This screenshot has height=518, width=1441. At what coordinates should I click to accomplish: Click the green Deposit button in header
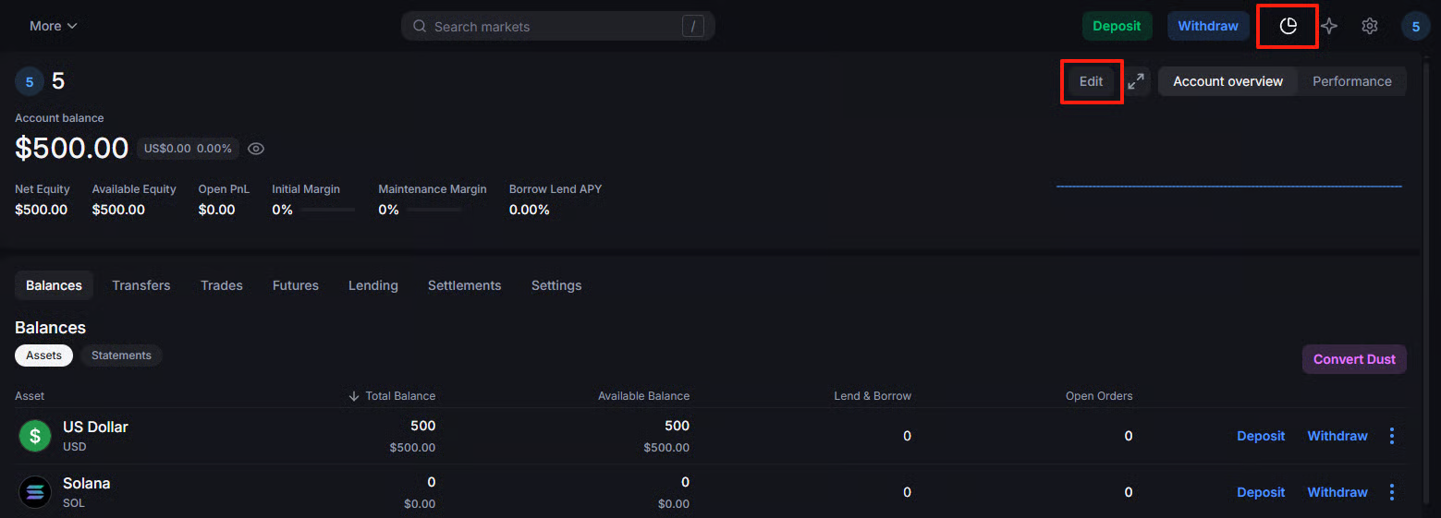click(x=1117, y=26)
